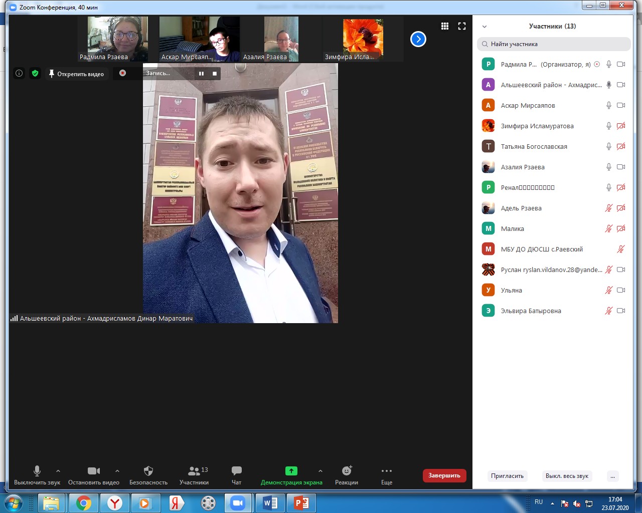The width and height of the screenshot is (642, 513).
Task: Click the green encryption shield icon
Action: pos(35,73)
